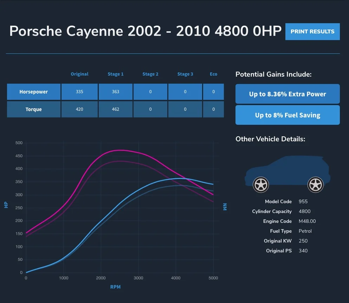Click the Cylinder Capacity value 4800
Screen dimensions: 349x303
pyautogui.click(x=304, y=211)
